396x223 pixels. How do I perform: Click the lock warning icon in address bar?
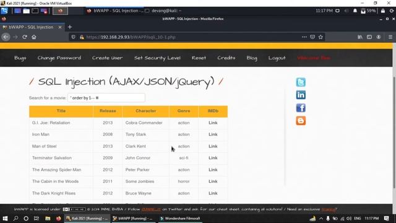click(82, 37)
